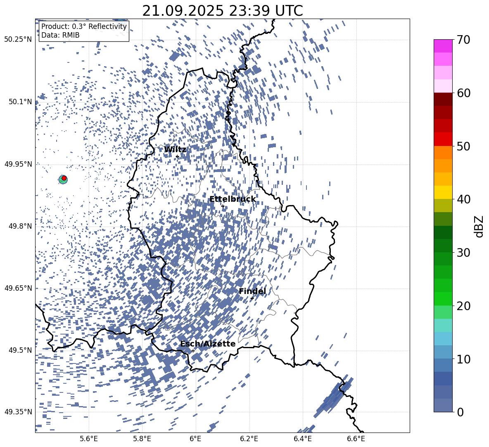
Task: Click the 49.95°N latitude label
Action: pyautogui.click(x=18, y=164)
